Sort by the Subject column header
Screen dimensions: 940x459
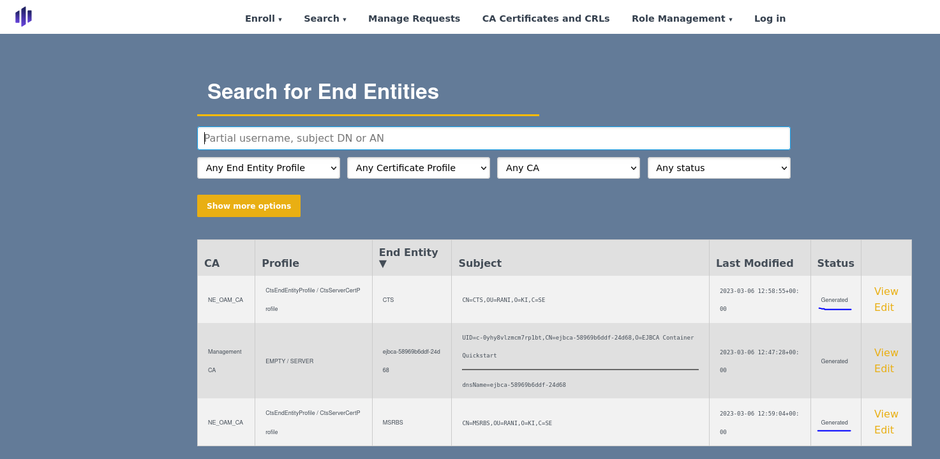(480, 263)
